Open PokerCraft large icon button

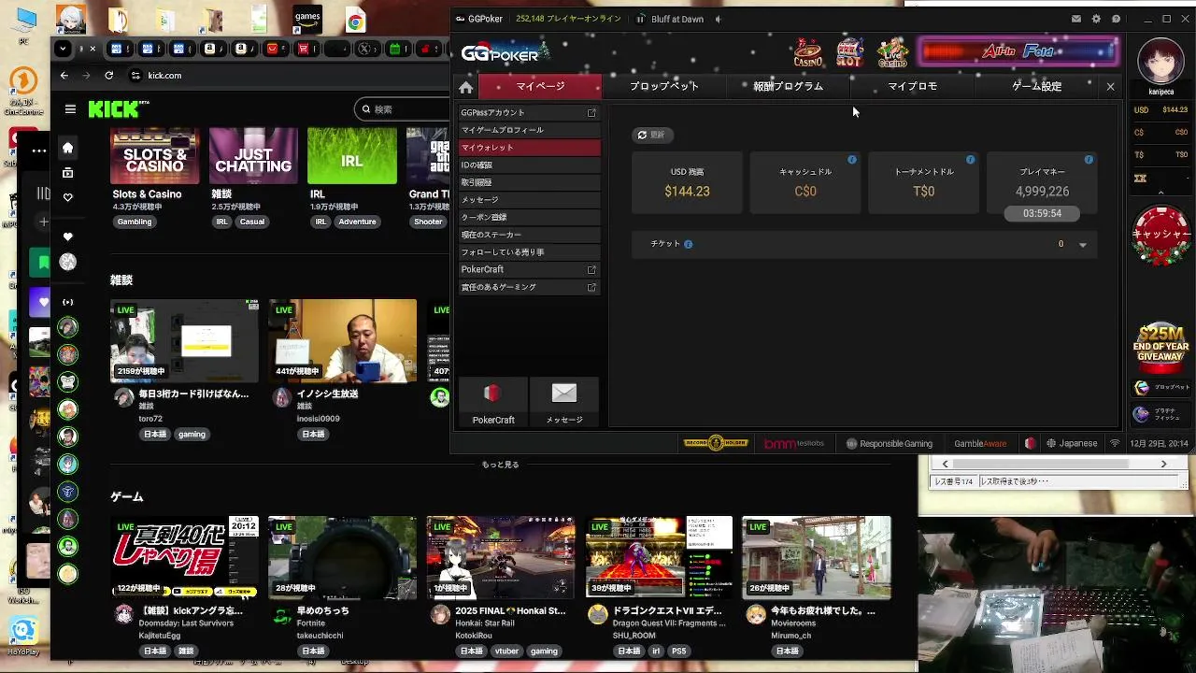[x=493, y=403]
